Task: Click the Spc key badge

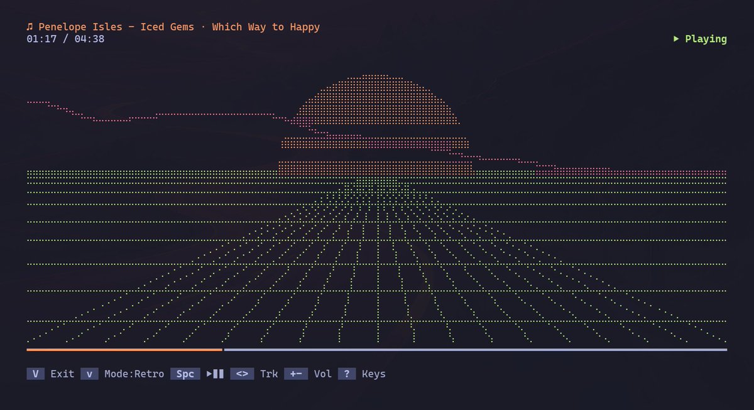Action: (185, 374)
